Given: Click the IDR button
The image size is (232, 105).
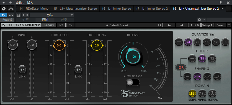Looking at the screenshot, I should pyautogui.click(x=180, y=68).
